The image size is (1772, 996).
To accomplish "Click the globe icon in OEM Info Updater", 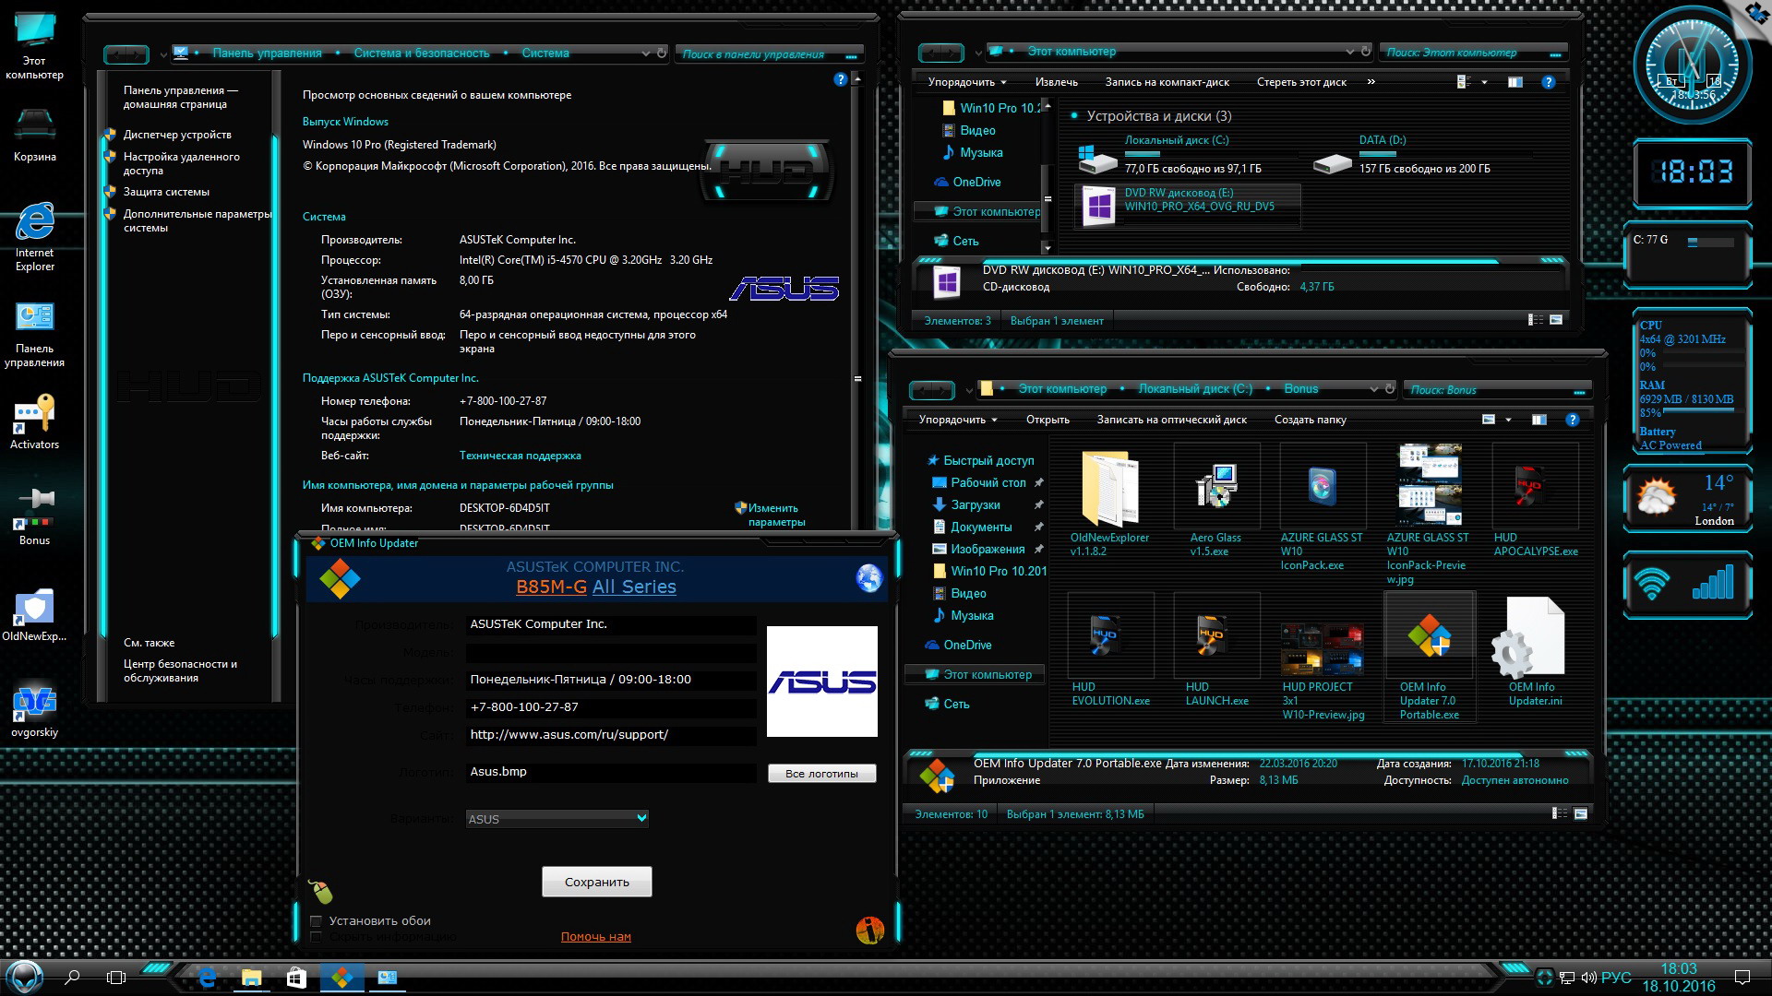I will point(868,578).
